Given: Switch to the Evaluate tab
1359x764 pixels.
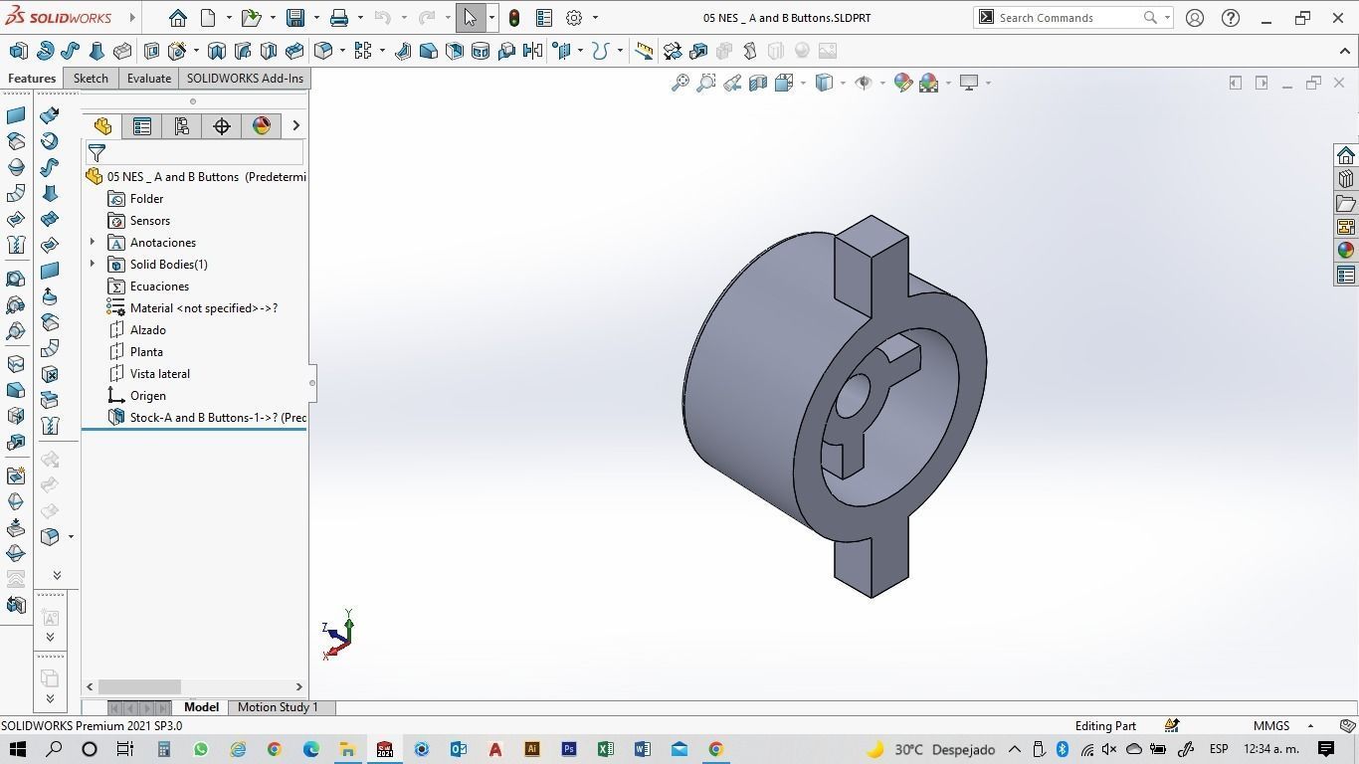Looking at the screenshot, I should [x=149, y=79].
